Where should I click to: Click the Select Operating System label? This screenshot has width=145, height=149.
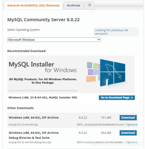[x=24, y=30]
